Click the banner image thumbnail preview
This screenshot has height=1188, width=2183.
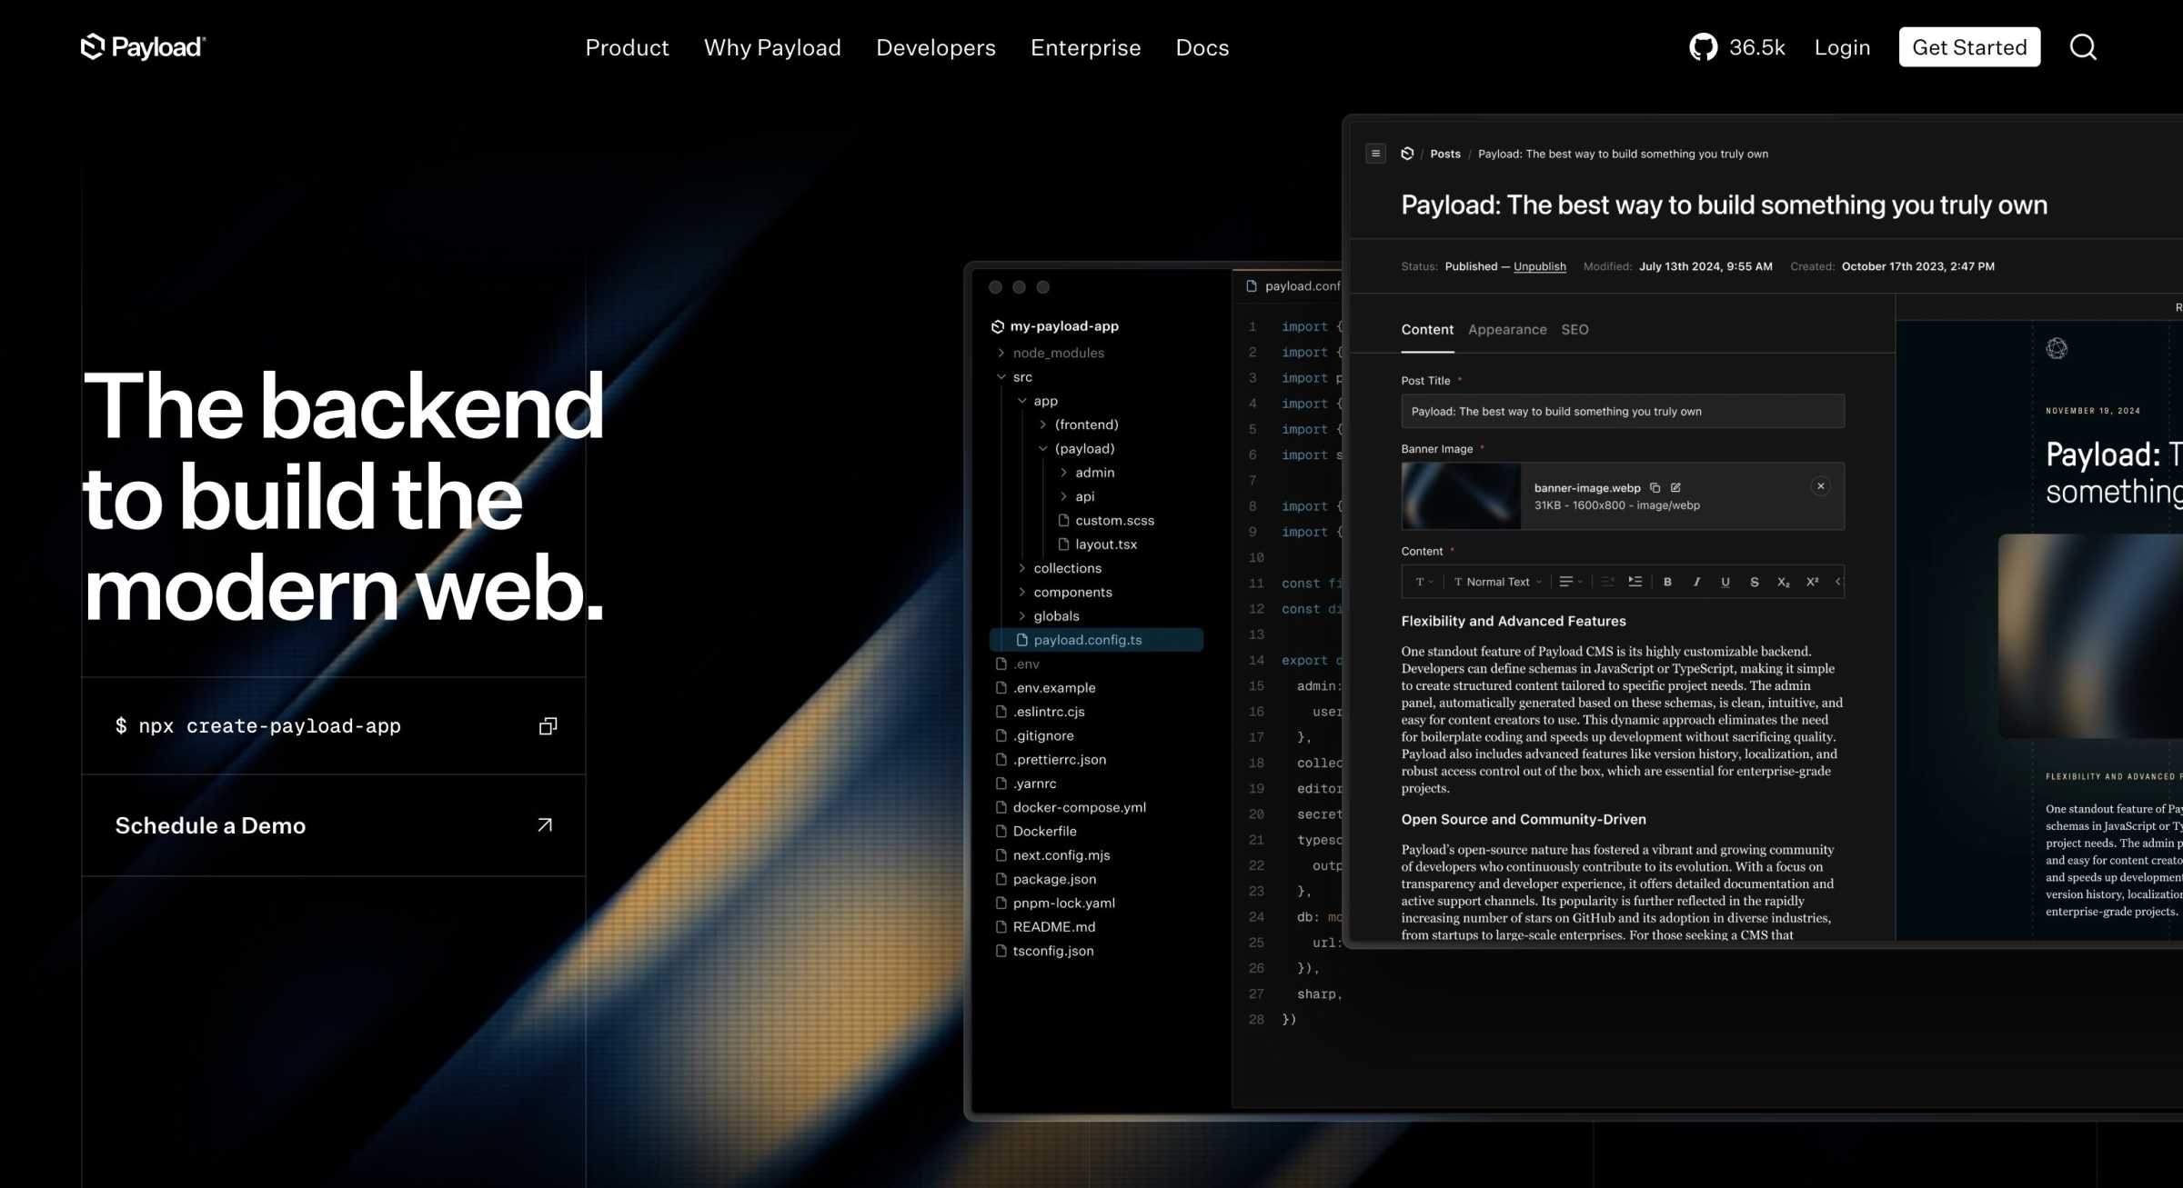[1460, 496]
